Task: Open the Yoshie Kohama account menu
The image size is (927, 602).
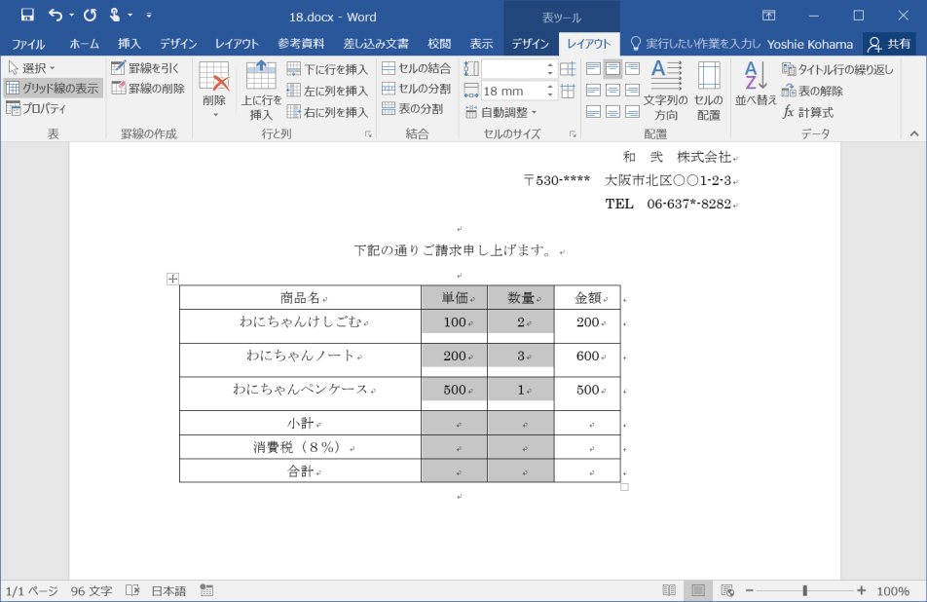Action: 810,45
